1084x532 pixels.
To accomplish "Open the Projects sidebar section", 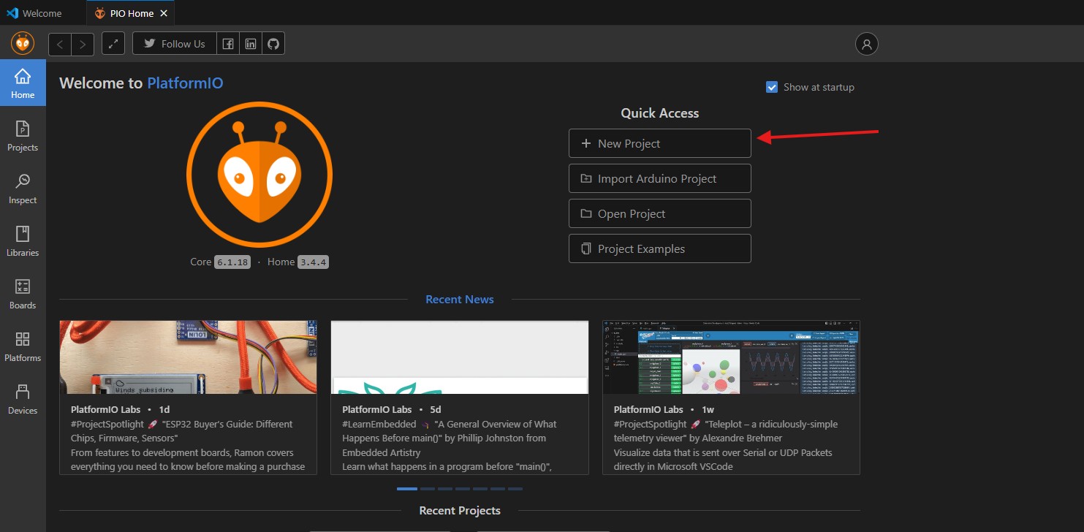I will tap(23, 136).
